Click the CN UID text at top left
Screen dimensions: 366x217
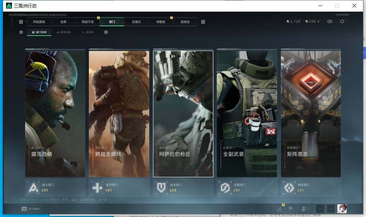click(37, 15)
